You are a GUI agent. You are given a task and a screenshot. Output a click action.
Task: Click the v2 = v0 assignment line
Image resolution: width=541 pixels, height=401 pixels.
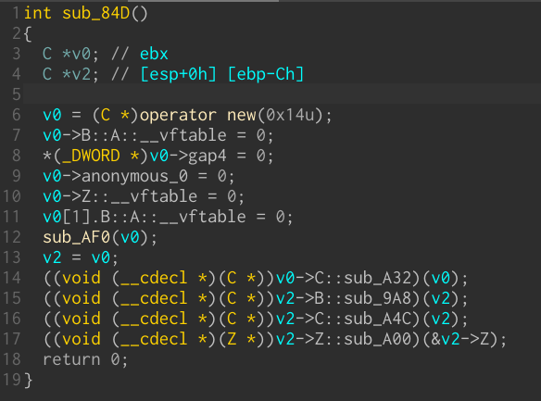[80, 257]
